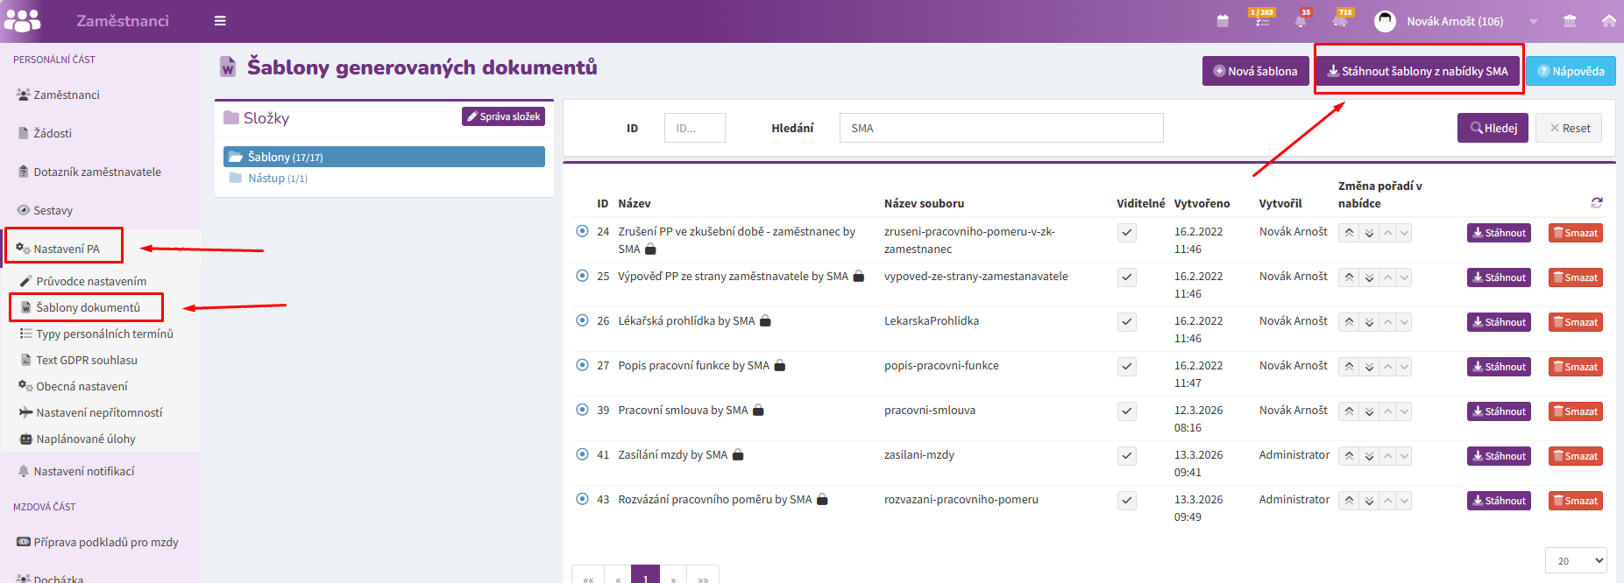The width and height of the screenshot is (1624, 583).
Task: Expand the Novák Arnošt user menu arrow
Action: 1533,21
